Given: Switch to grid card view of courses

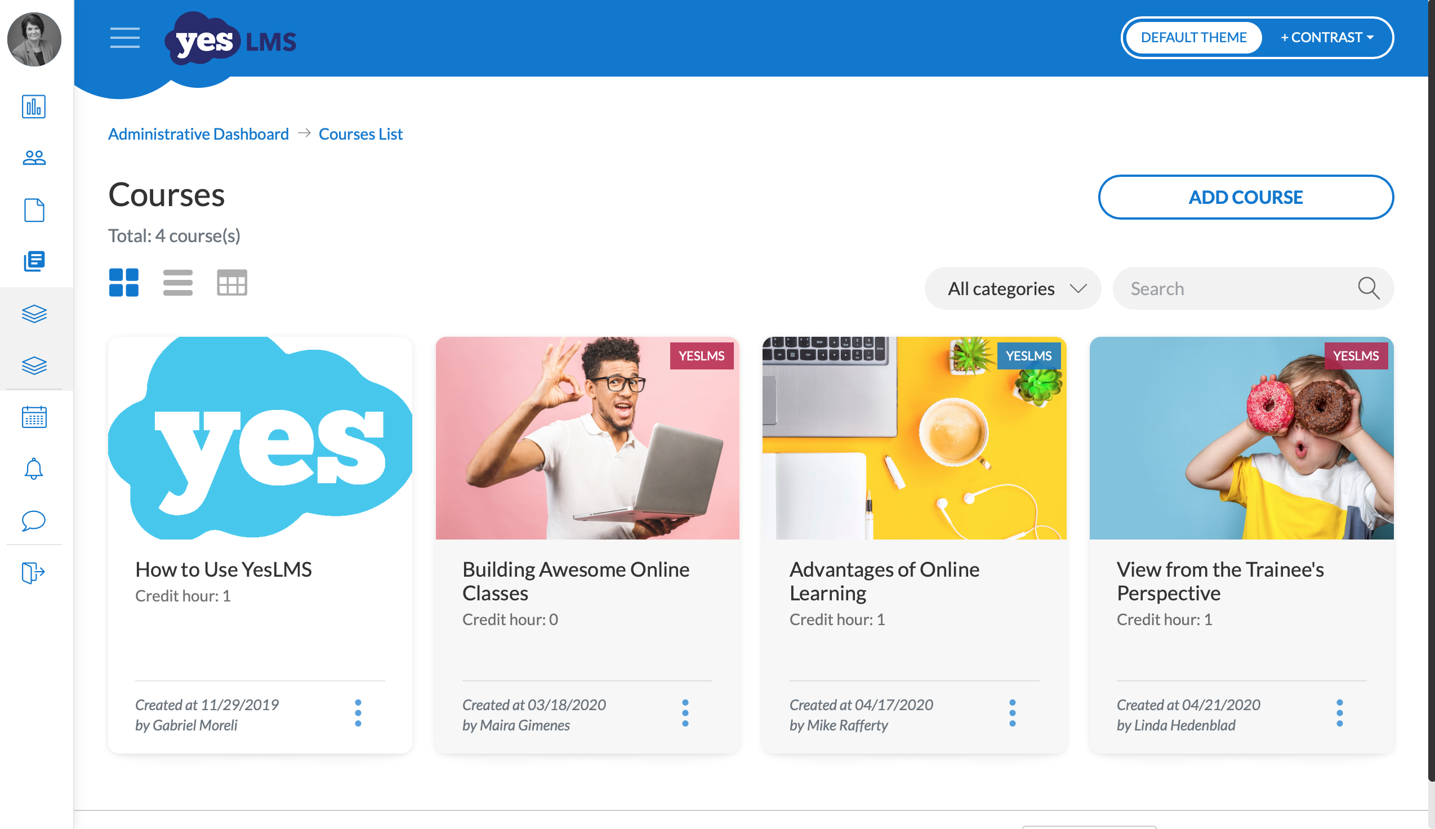Looking at the screenshot, I should (x=123, y=282).
